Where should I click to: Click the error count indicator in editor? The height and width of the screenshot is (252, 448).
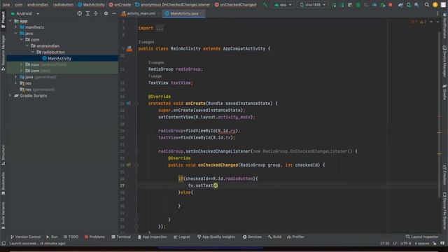click(x=414, y=22)
